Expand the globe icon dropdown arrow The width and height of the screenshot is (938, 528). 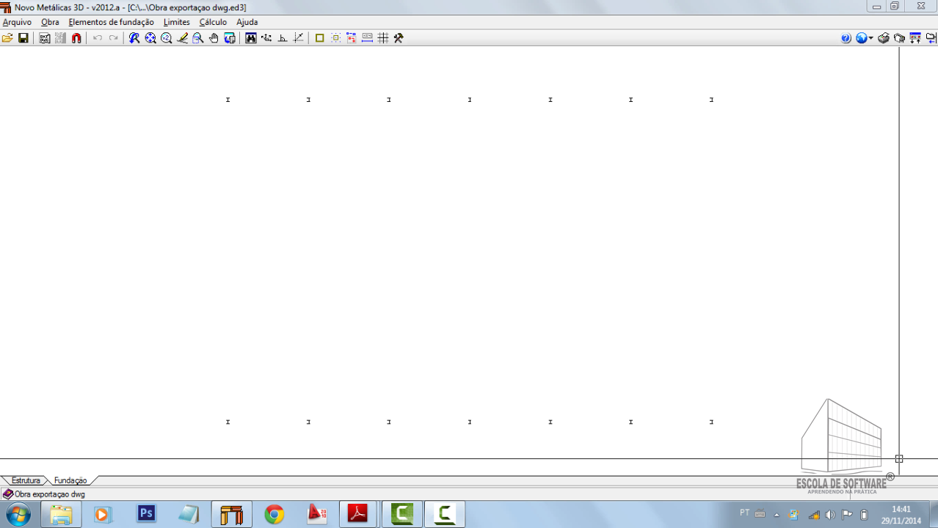[x=871, y=38]
